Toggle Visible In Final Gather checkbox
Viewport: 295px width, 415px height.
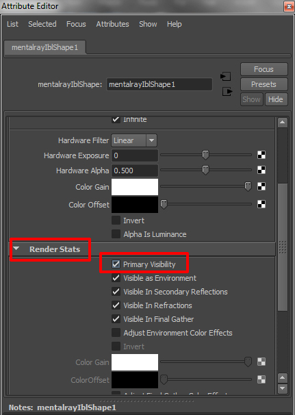(x=116, y=319)
